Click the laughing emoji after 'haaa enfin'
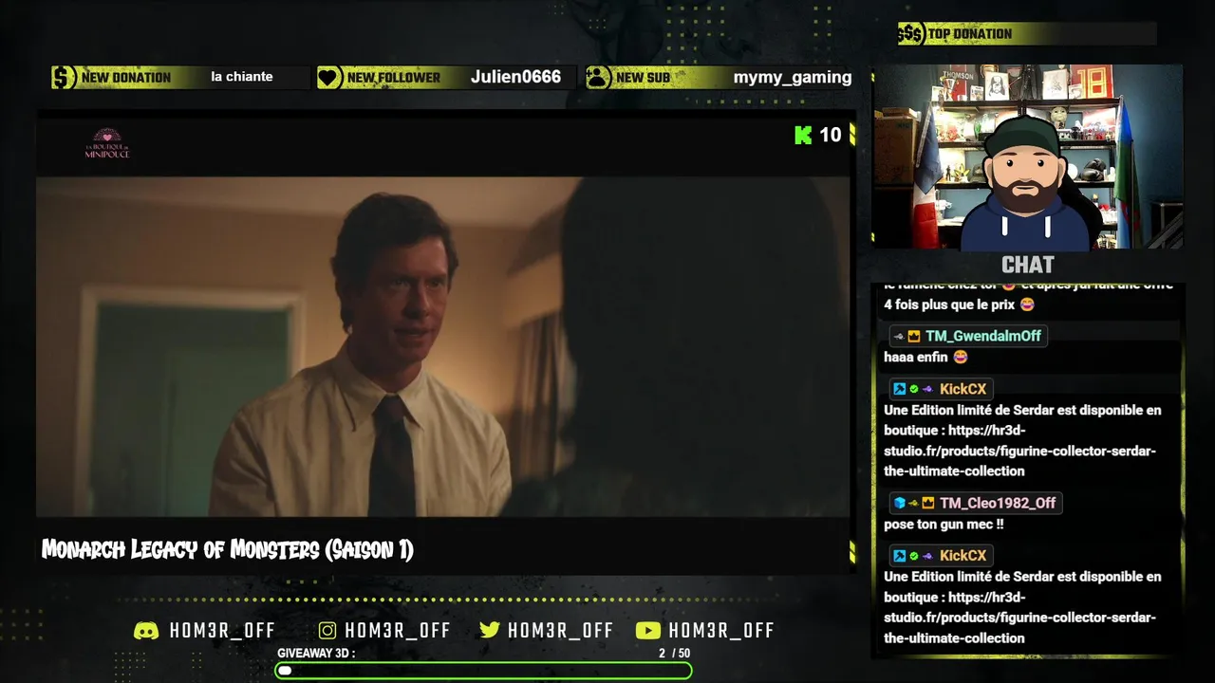The width and height of the screenshot is (1215, 683). pyautogui.click(x=961, y=358)
